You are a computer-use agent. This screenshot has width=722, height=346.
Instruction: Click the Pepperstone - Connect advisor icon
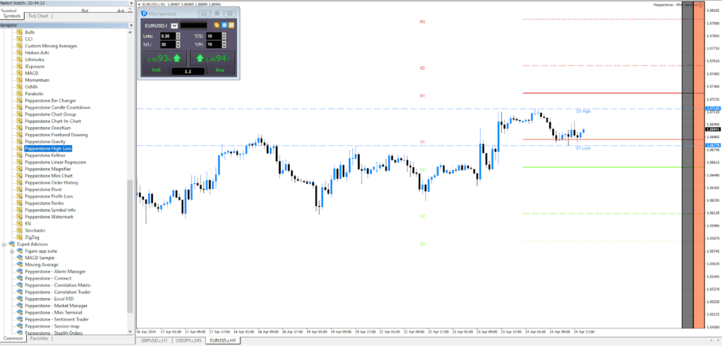20,278
